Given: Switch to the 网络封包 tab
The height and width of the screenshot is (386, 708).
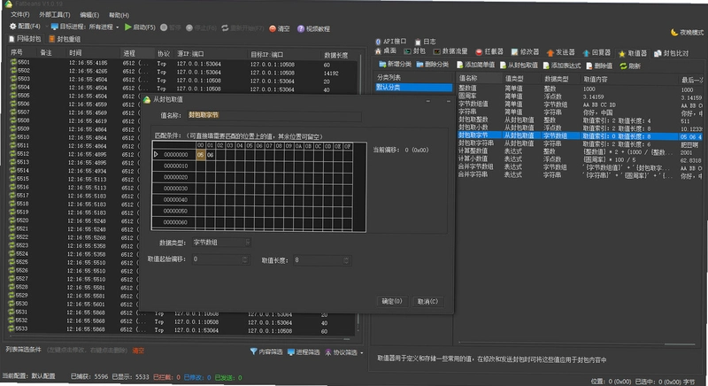Looking at the screenshot, I should point(26,39).
